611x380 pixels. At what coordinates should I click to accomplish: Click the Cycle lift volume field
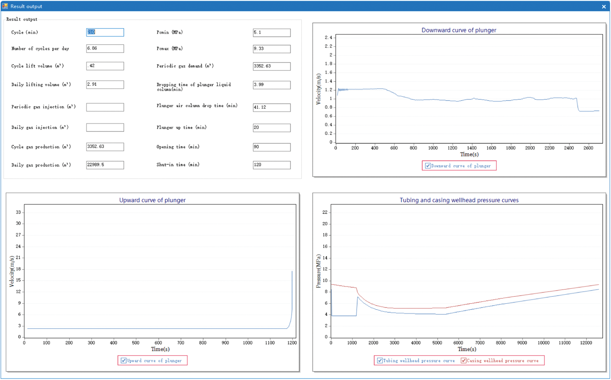click(x=105, y=66)
